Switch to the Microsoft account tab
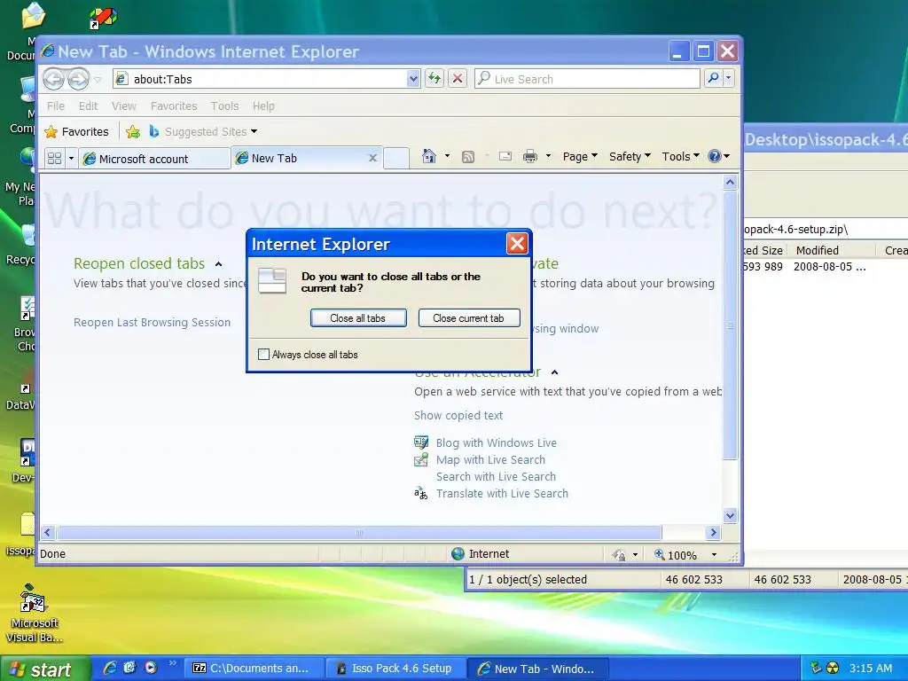Screen dimensions: 908x681 (155, 159)
